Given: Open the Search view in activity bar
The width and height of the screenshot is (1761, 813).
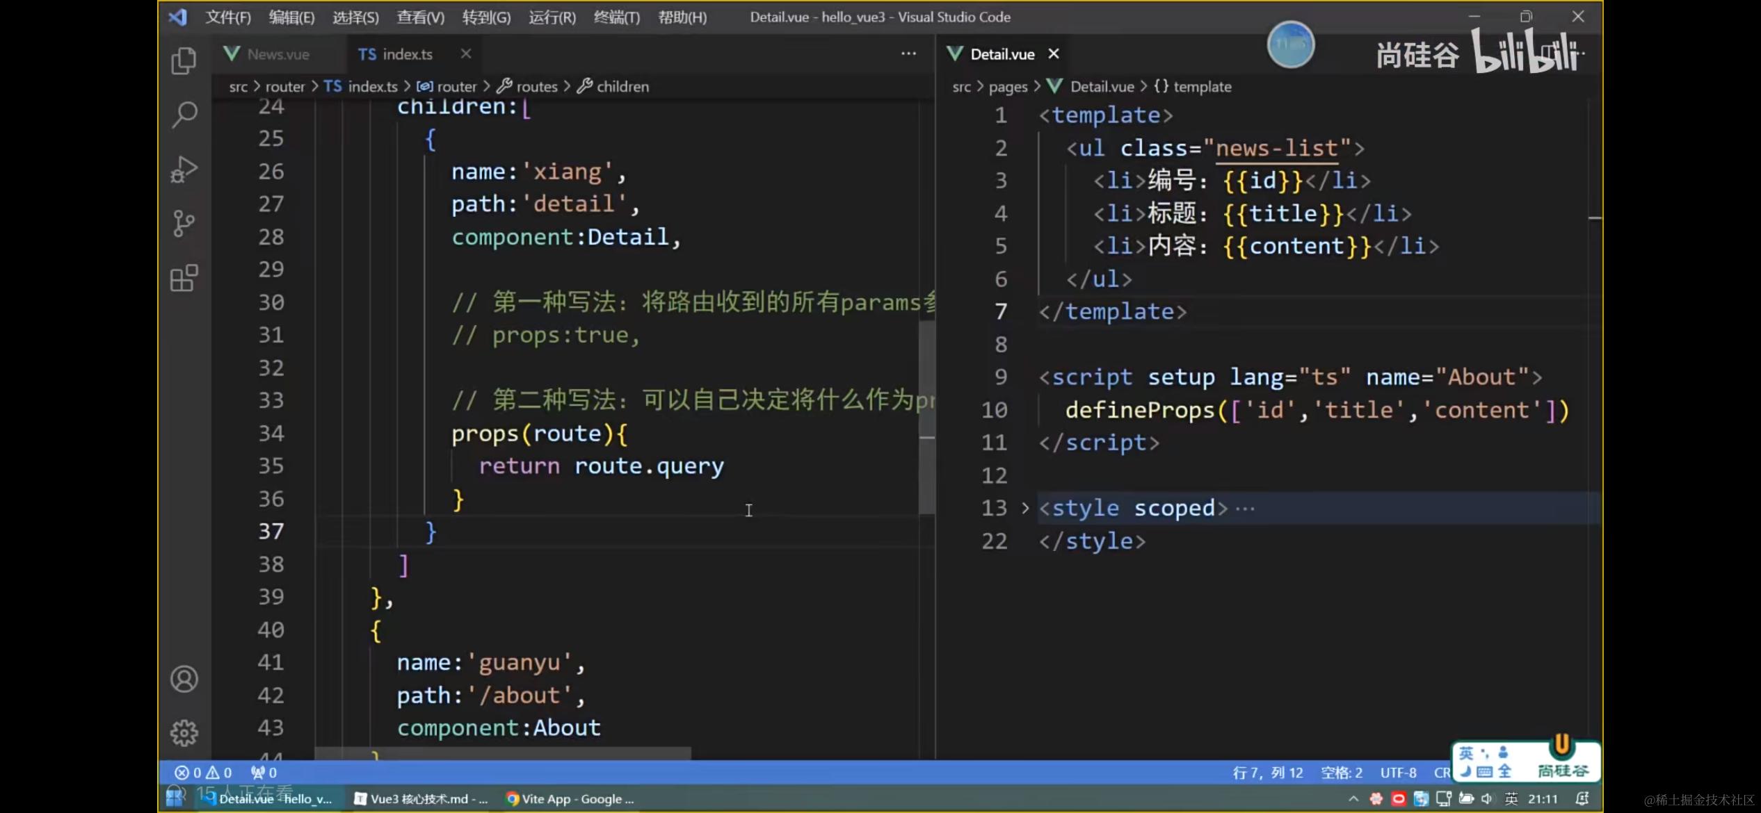Looking at the screenshot, I should (x=184, y=115).
